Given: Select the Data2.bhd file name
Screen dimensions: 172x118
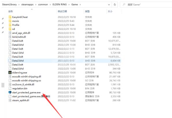Looking at the screenshot, I should [x=18, y=61].
